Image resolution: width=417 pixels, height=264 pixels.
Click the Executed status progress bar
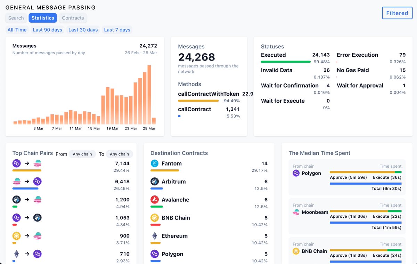(x=286, y=61)
